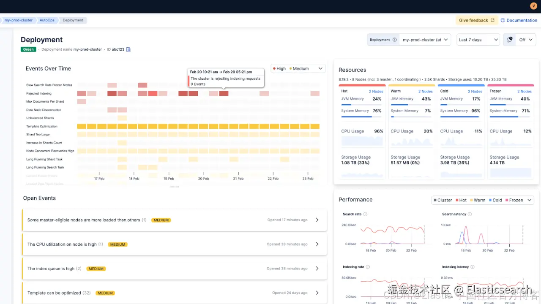Image resolution: width=541 pixels, height=304 pixels.
Task: Click Give feedback button
Action: pyautogui.click(x=477, y=20)
